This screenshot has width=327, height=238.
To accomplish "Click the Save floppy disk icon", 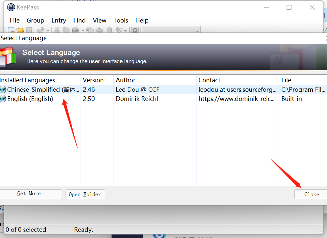I will [x=29, y=30].
